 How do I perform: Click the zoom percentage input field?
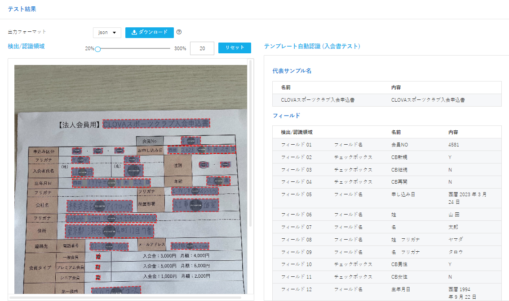pyautogui.click(x=202, y=48)
